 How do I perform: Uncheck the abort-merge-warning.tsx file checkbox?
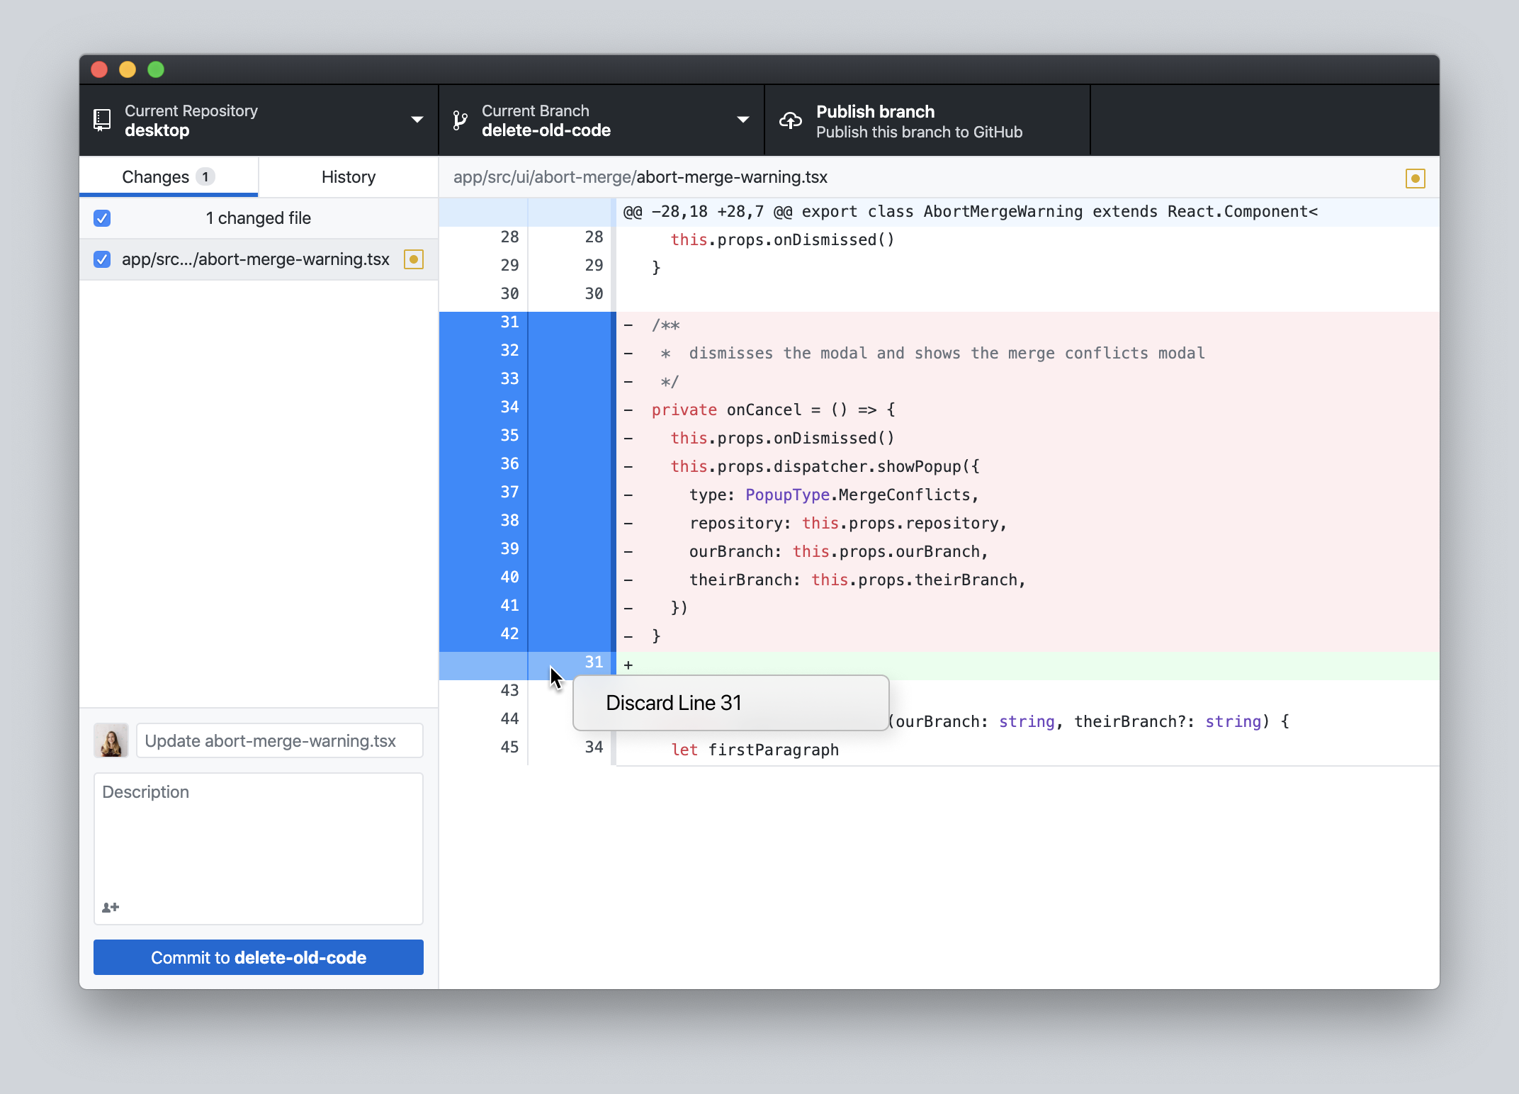click(x=102, y=259)
